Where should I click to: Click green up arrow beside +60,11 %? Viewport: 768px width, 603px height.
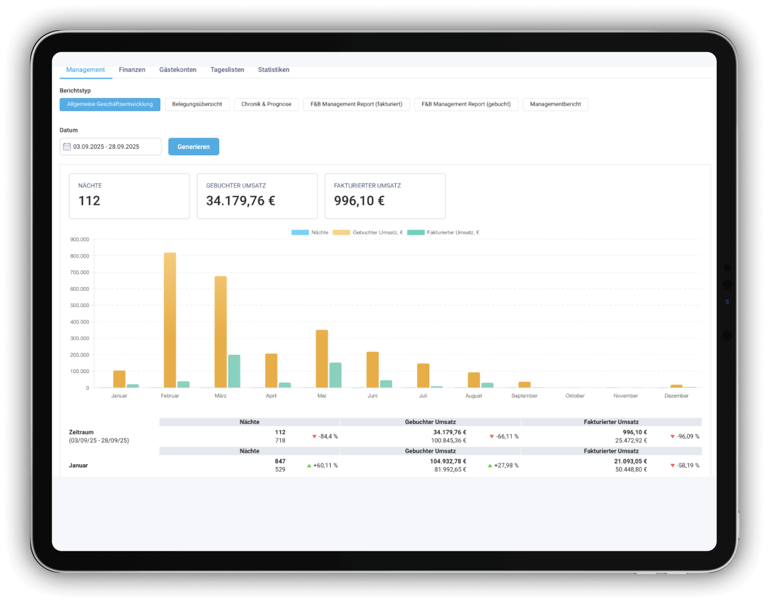[x=309, y=466]
